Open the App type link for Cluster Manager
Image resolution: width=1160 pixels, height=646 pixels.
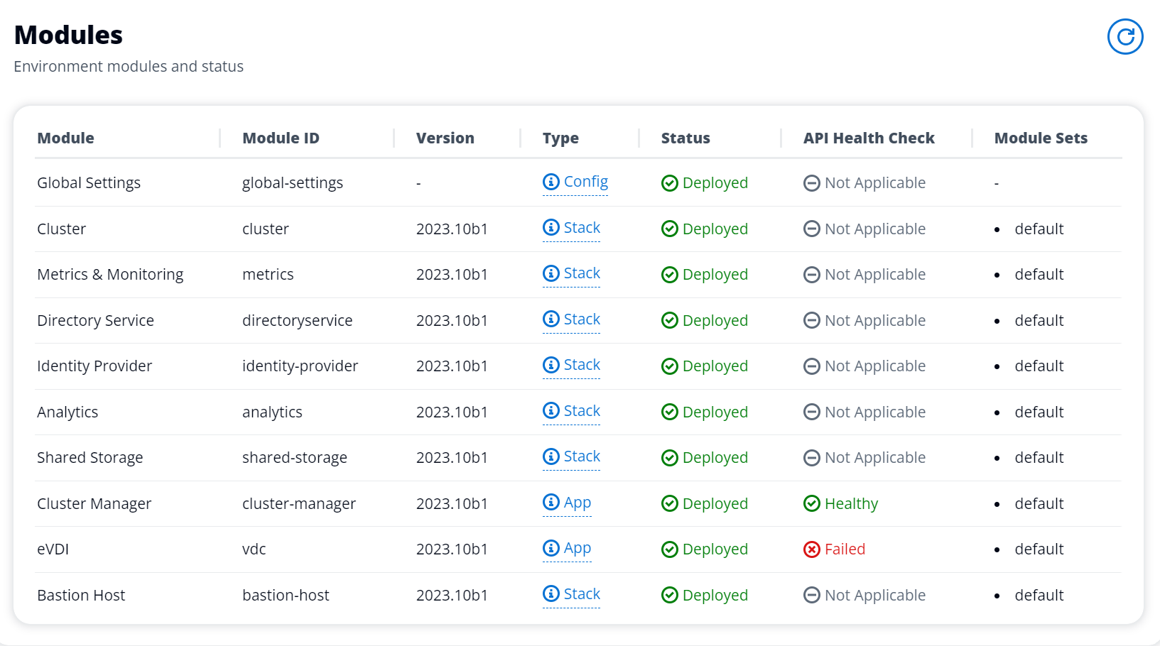point(578,503)
